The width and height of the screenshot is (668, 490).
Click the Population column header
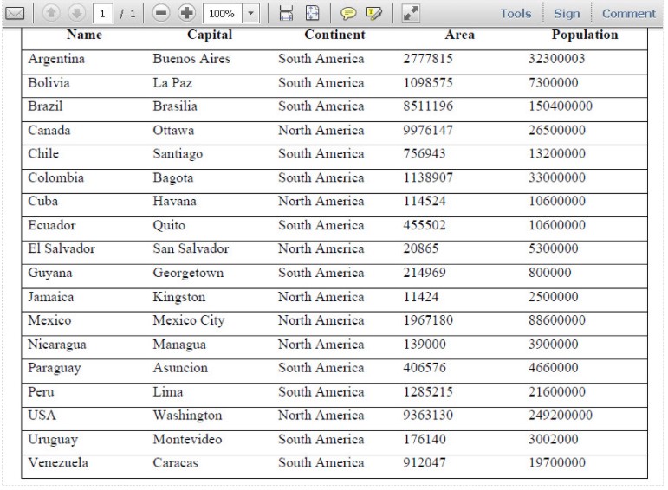pos(585,35)
